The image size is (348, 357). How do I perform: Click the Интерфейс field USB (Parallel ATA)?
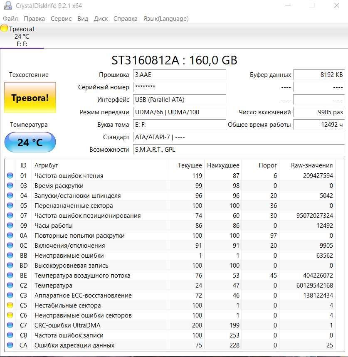click(180, 100)
